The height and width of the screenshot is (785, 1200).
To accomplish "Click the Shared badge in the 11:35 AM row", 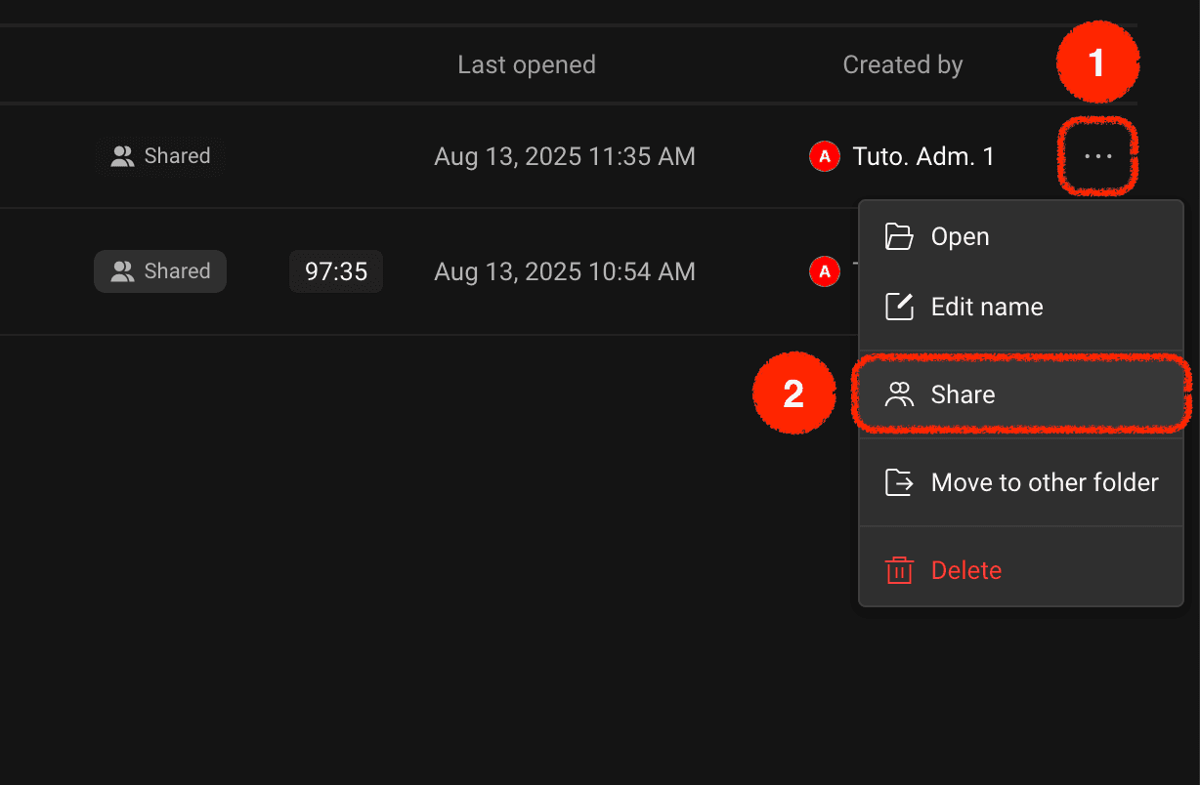I will click(160, 156).
